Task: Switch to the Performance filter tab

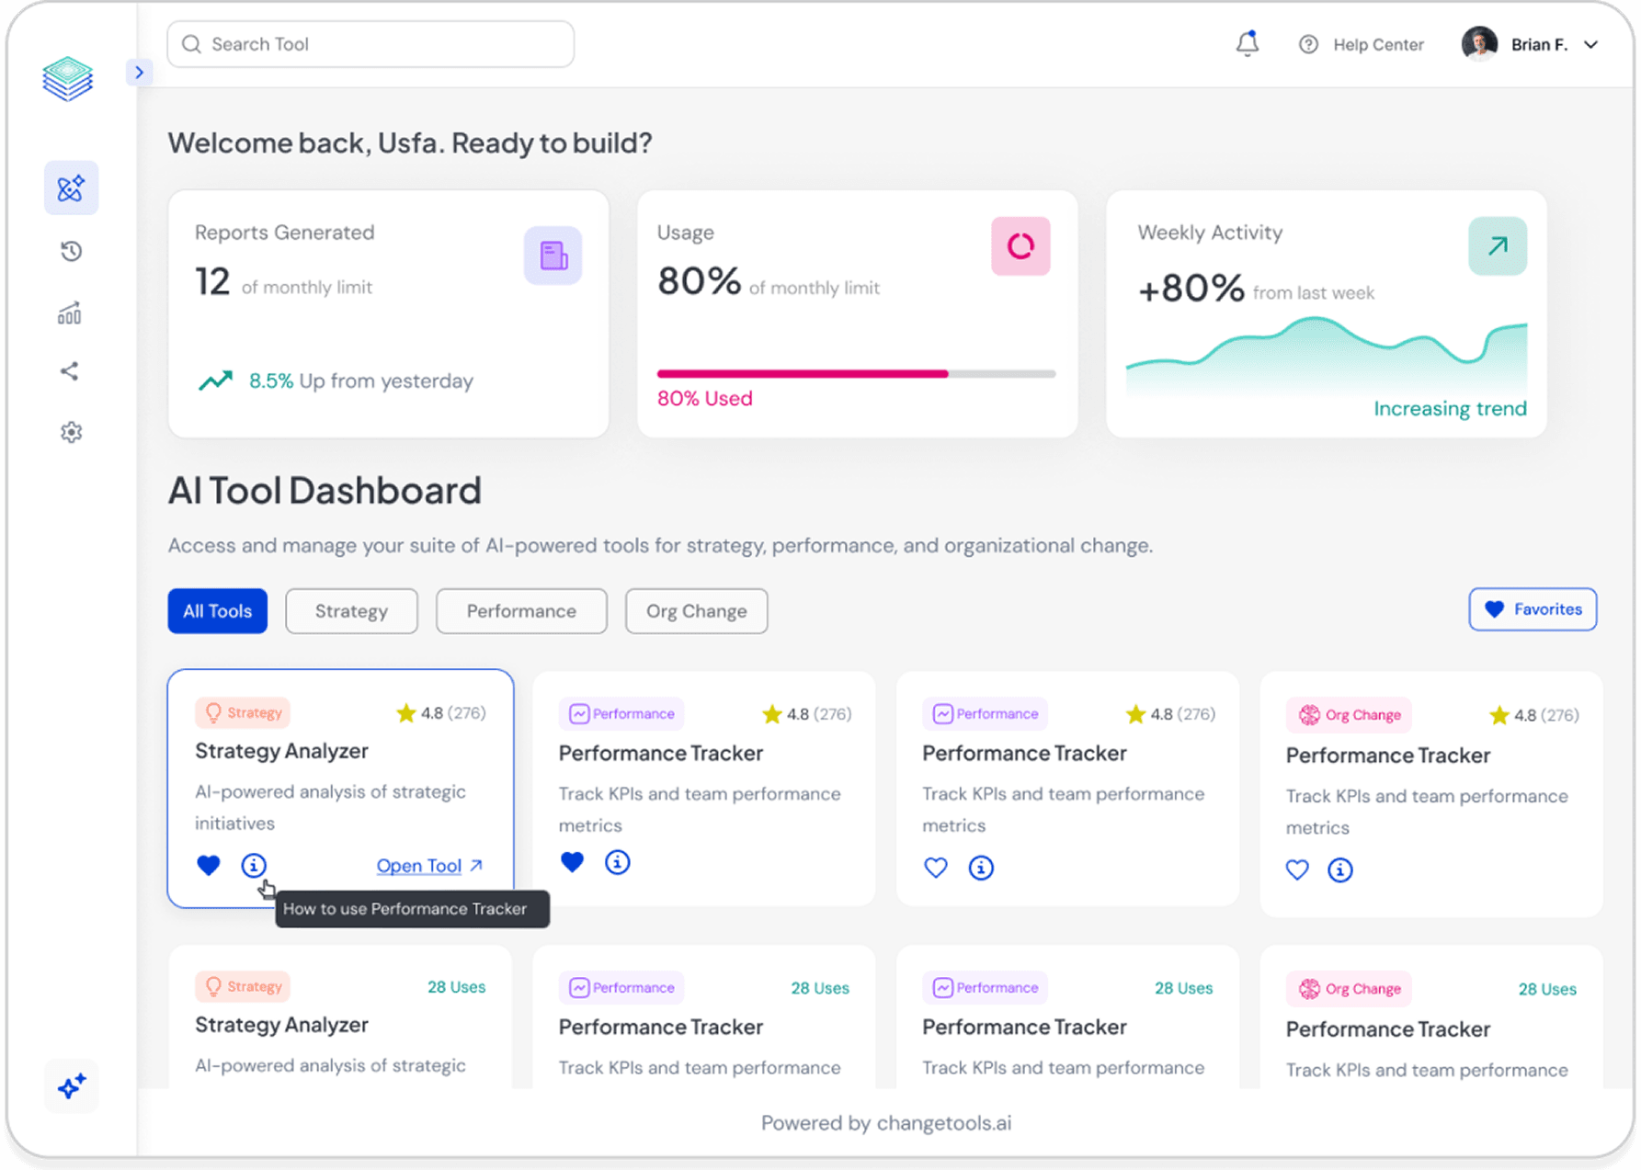Action: coord(520,610)
